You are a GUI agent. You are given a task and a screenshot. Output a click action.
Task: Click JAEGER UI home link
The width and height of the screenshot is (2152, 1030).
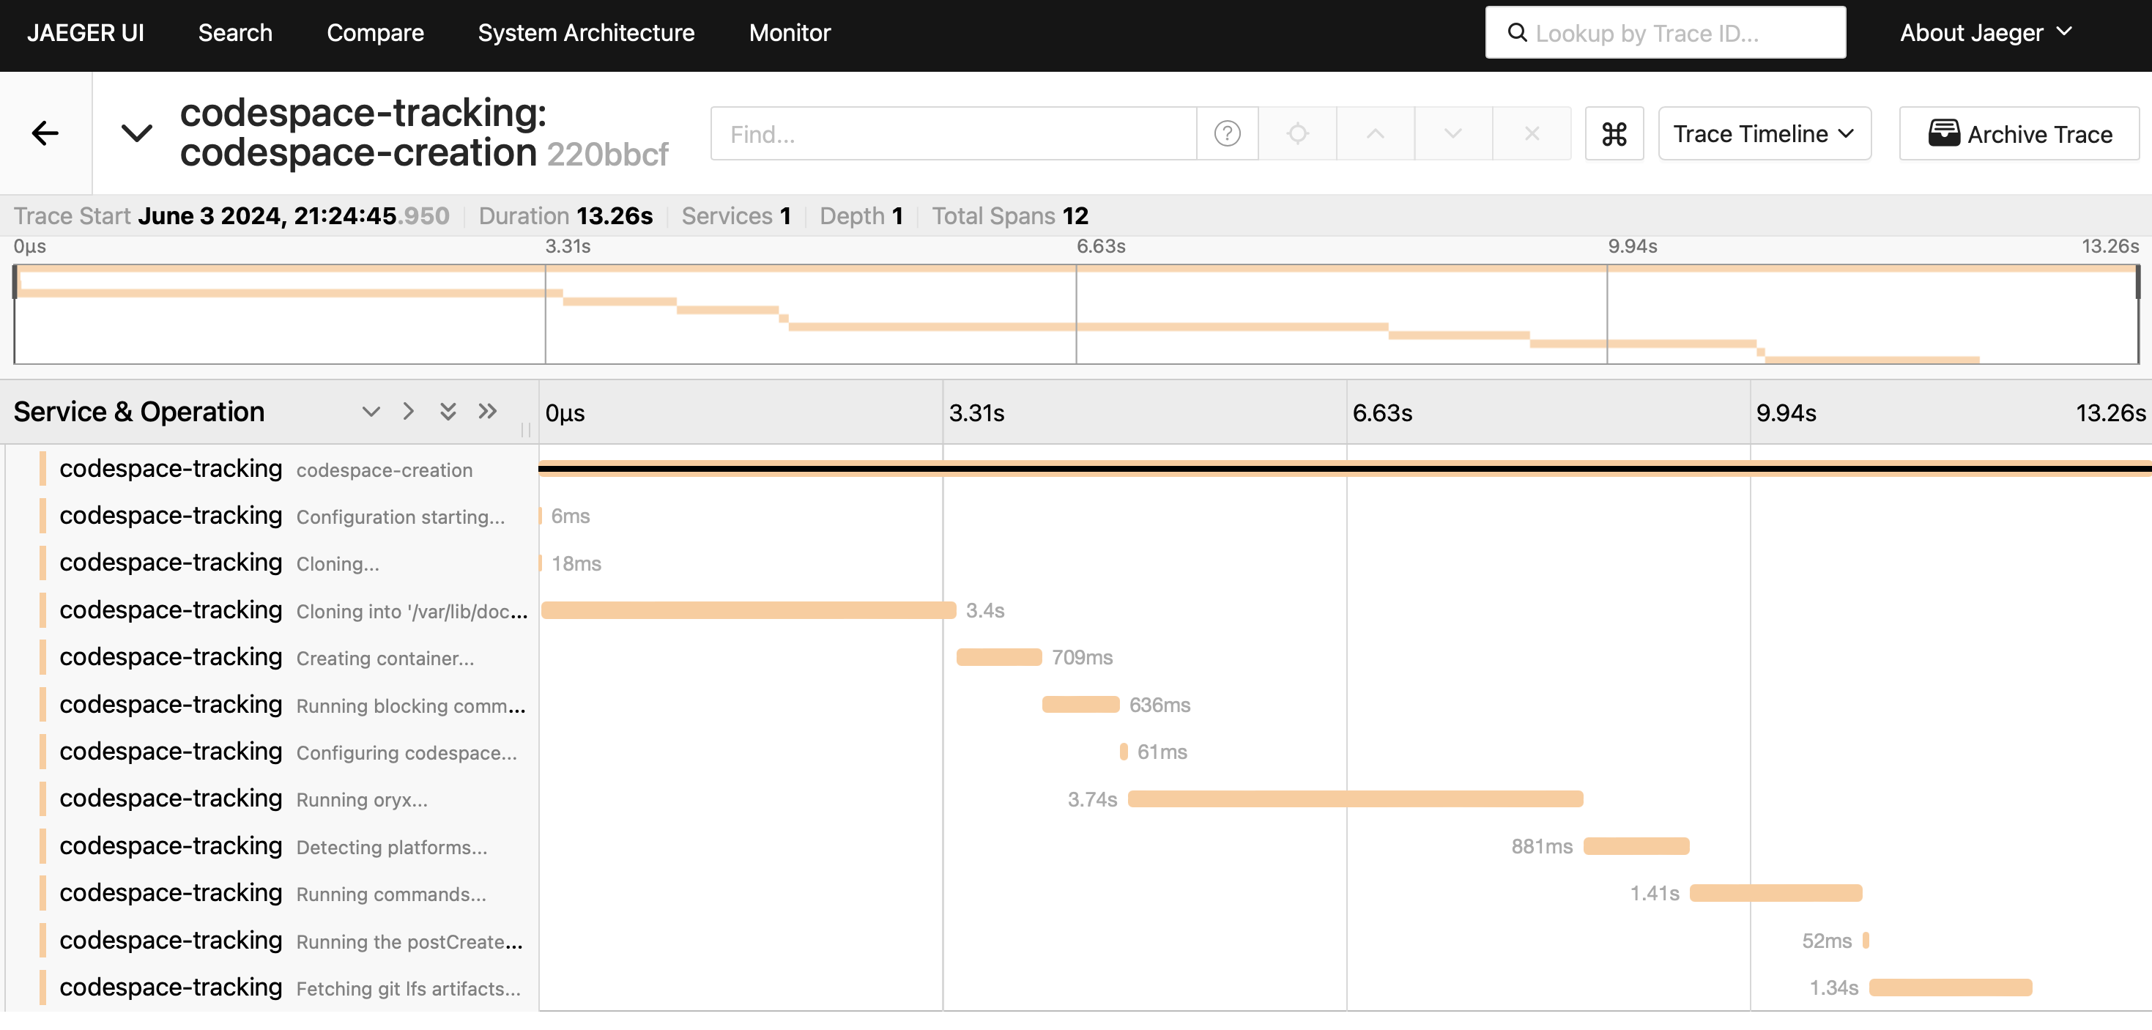[x=85, y=32]
